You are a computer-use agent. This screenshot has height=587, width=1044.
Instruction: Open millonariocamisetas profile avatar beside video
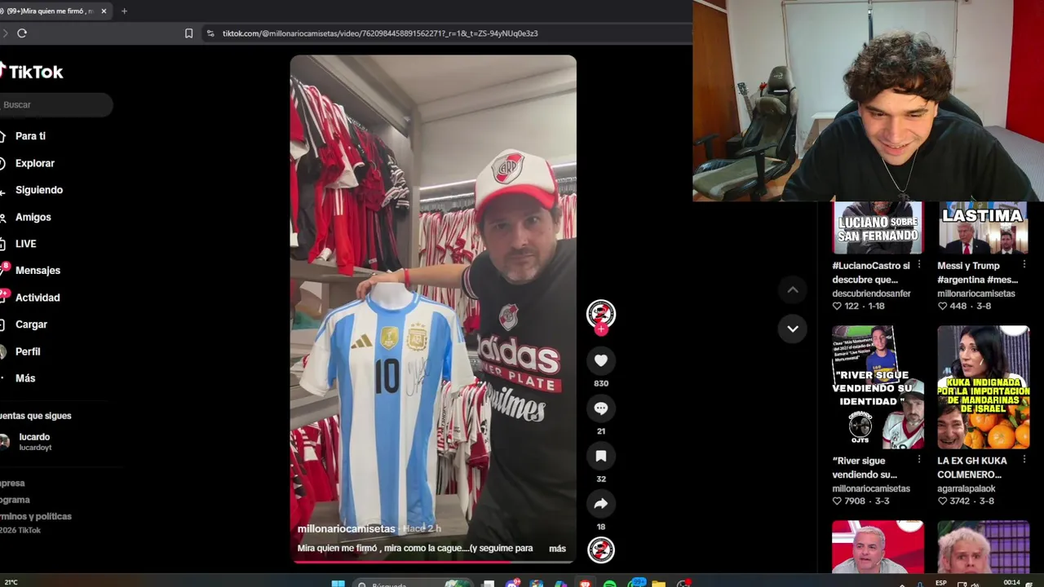[601, 313]
